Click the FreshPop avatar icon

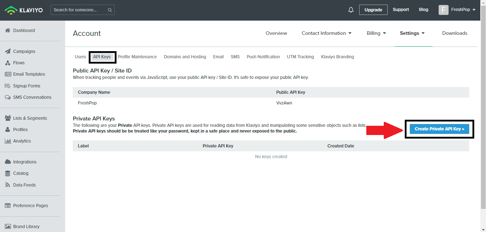tap(443, 10)
